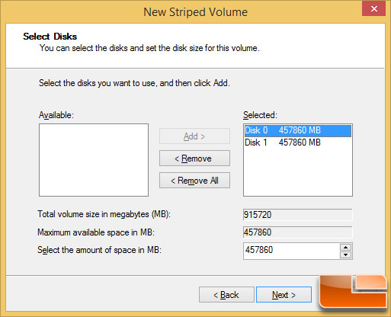Viewport: 391px width, 317px height.
Task: Click the Available: label
Action: (56, 115)
